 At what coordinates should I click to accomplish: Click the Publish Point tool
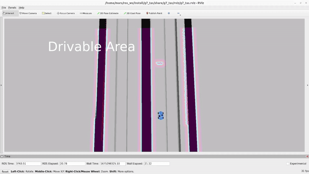pyautogui.click(x=154, y=13)
